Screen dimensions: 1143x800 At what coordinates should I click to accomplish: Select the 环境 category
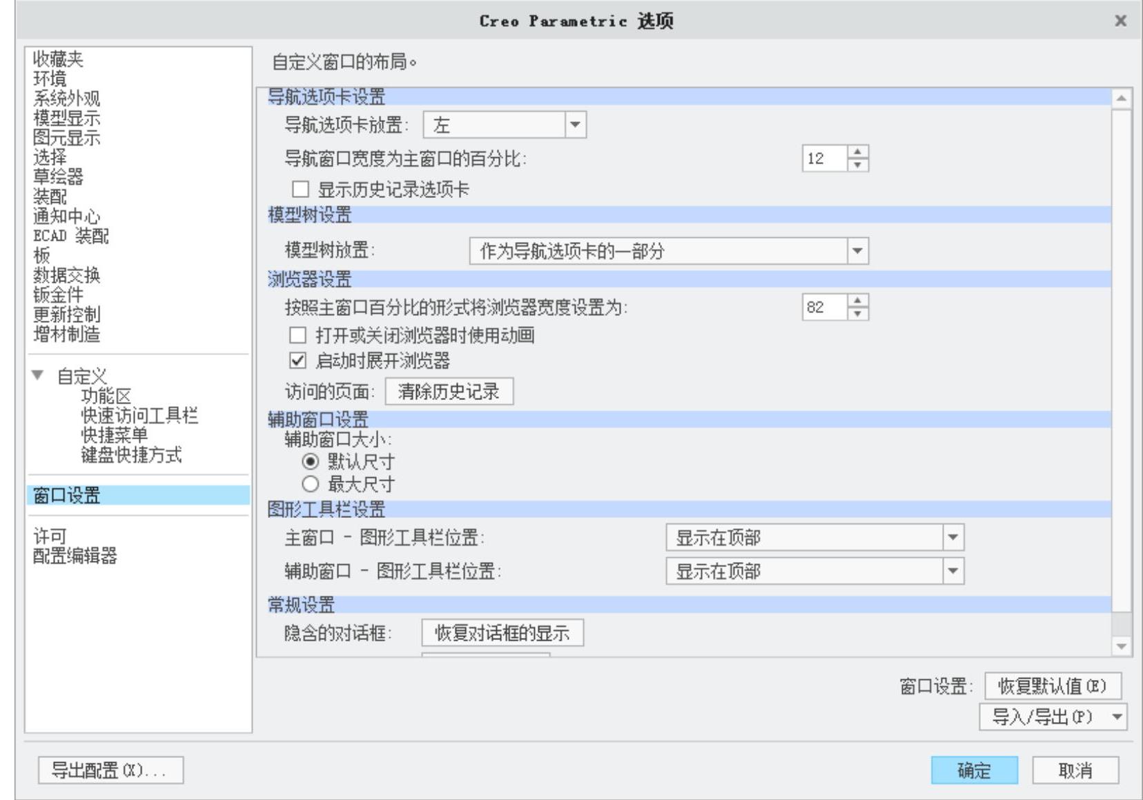[50, 79]
